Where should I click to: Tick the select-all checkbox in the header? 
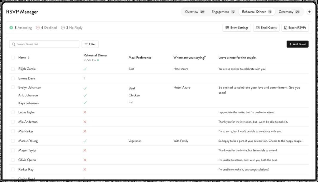pyautogui.click(x=13, y=58)
